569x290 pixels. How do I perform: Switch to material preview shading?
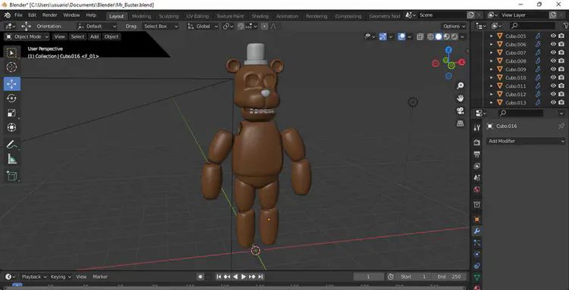[x=447, y=36]
